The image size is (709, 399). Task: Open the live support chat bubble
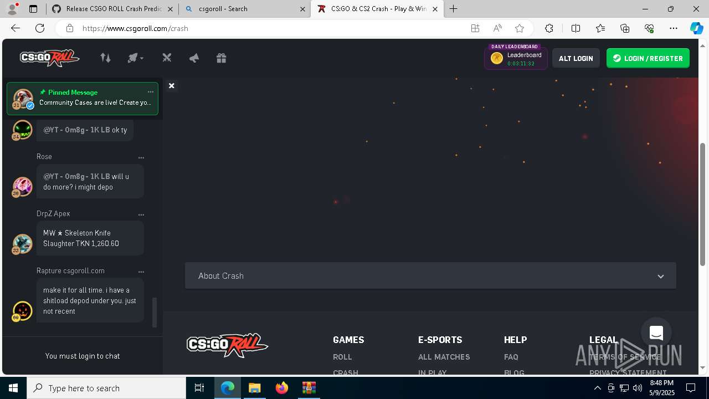click(656, 332)
